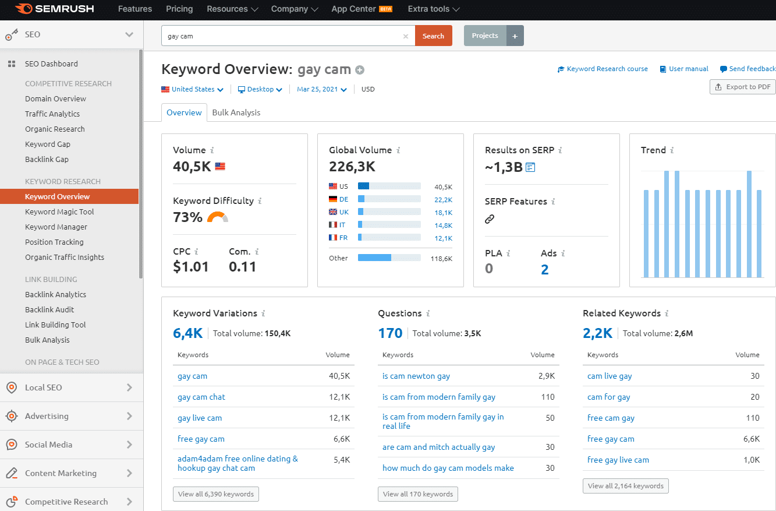Open the United States country dropdown
This screenshot has width=776, height=511.
(192, 90)
